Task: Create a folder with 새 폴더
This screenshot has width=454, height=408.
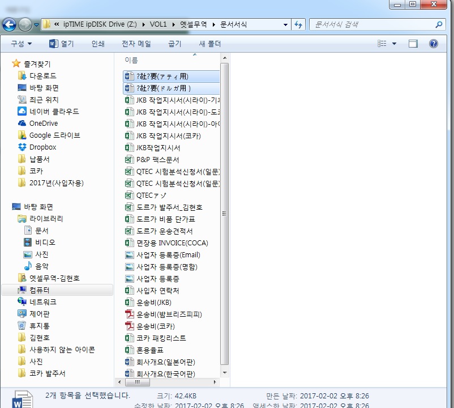Action: pos(209,44)
